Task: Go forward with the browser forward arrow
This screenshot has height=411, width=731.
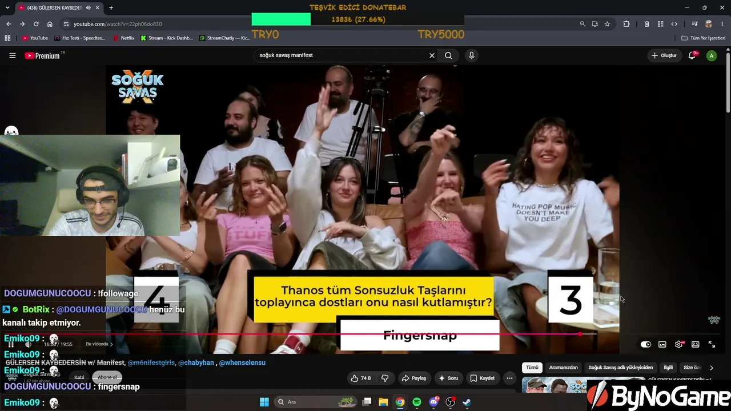Action: (x=22, y=24)
